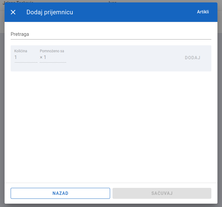The width and height of the screenshot is (222, 207).
Task: Click the dotted underline under Količina
Action: (x=26, y=62)
